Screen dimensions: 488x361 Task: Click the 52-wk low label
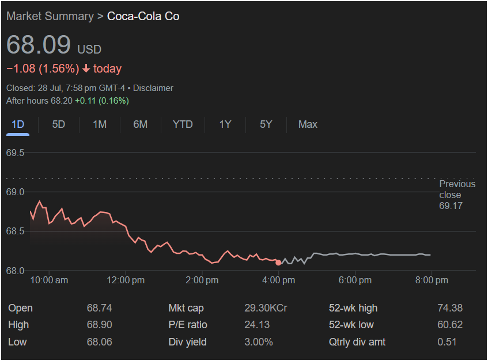point(351,325)
